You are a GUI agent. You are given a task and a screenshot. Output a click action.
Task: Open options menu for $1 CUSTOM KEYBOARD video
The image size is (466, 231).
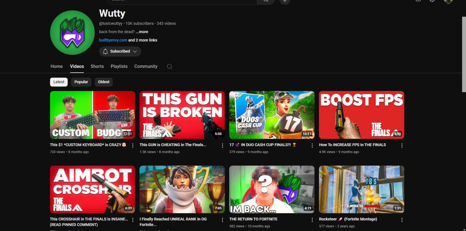133,145
